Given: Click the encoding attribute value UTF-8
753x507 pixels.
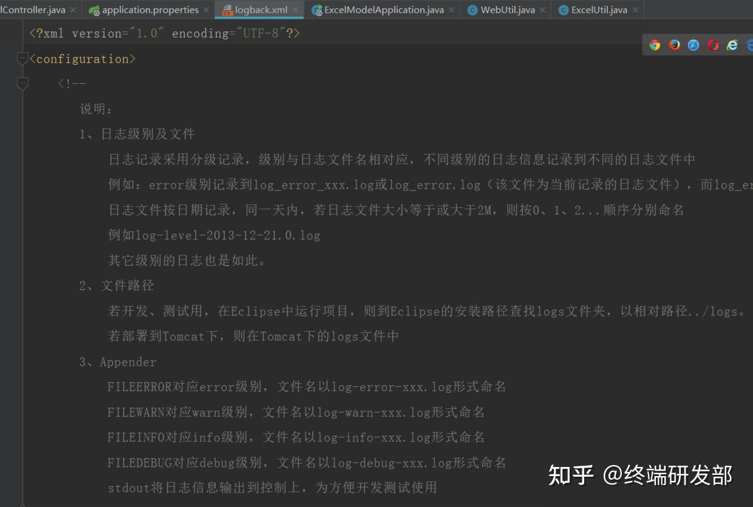Looking at the screenshot, I should pos(261,33).
